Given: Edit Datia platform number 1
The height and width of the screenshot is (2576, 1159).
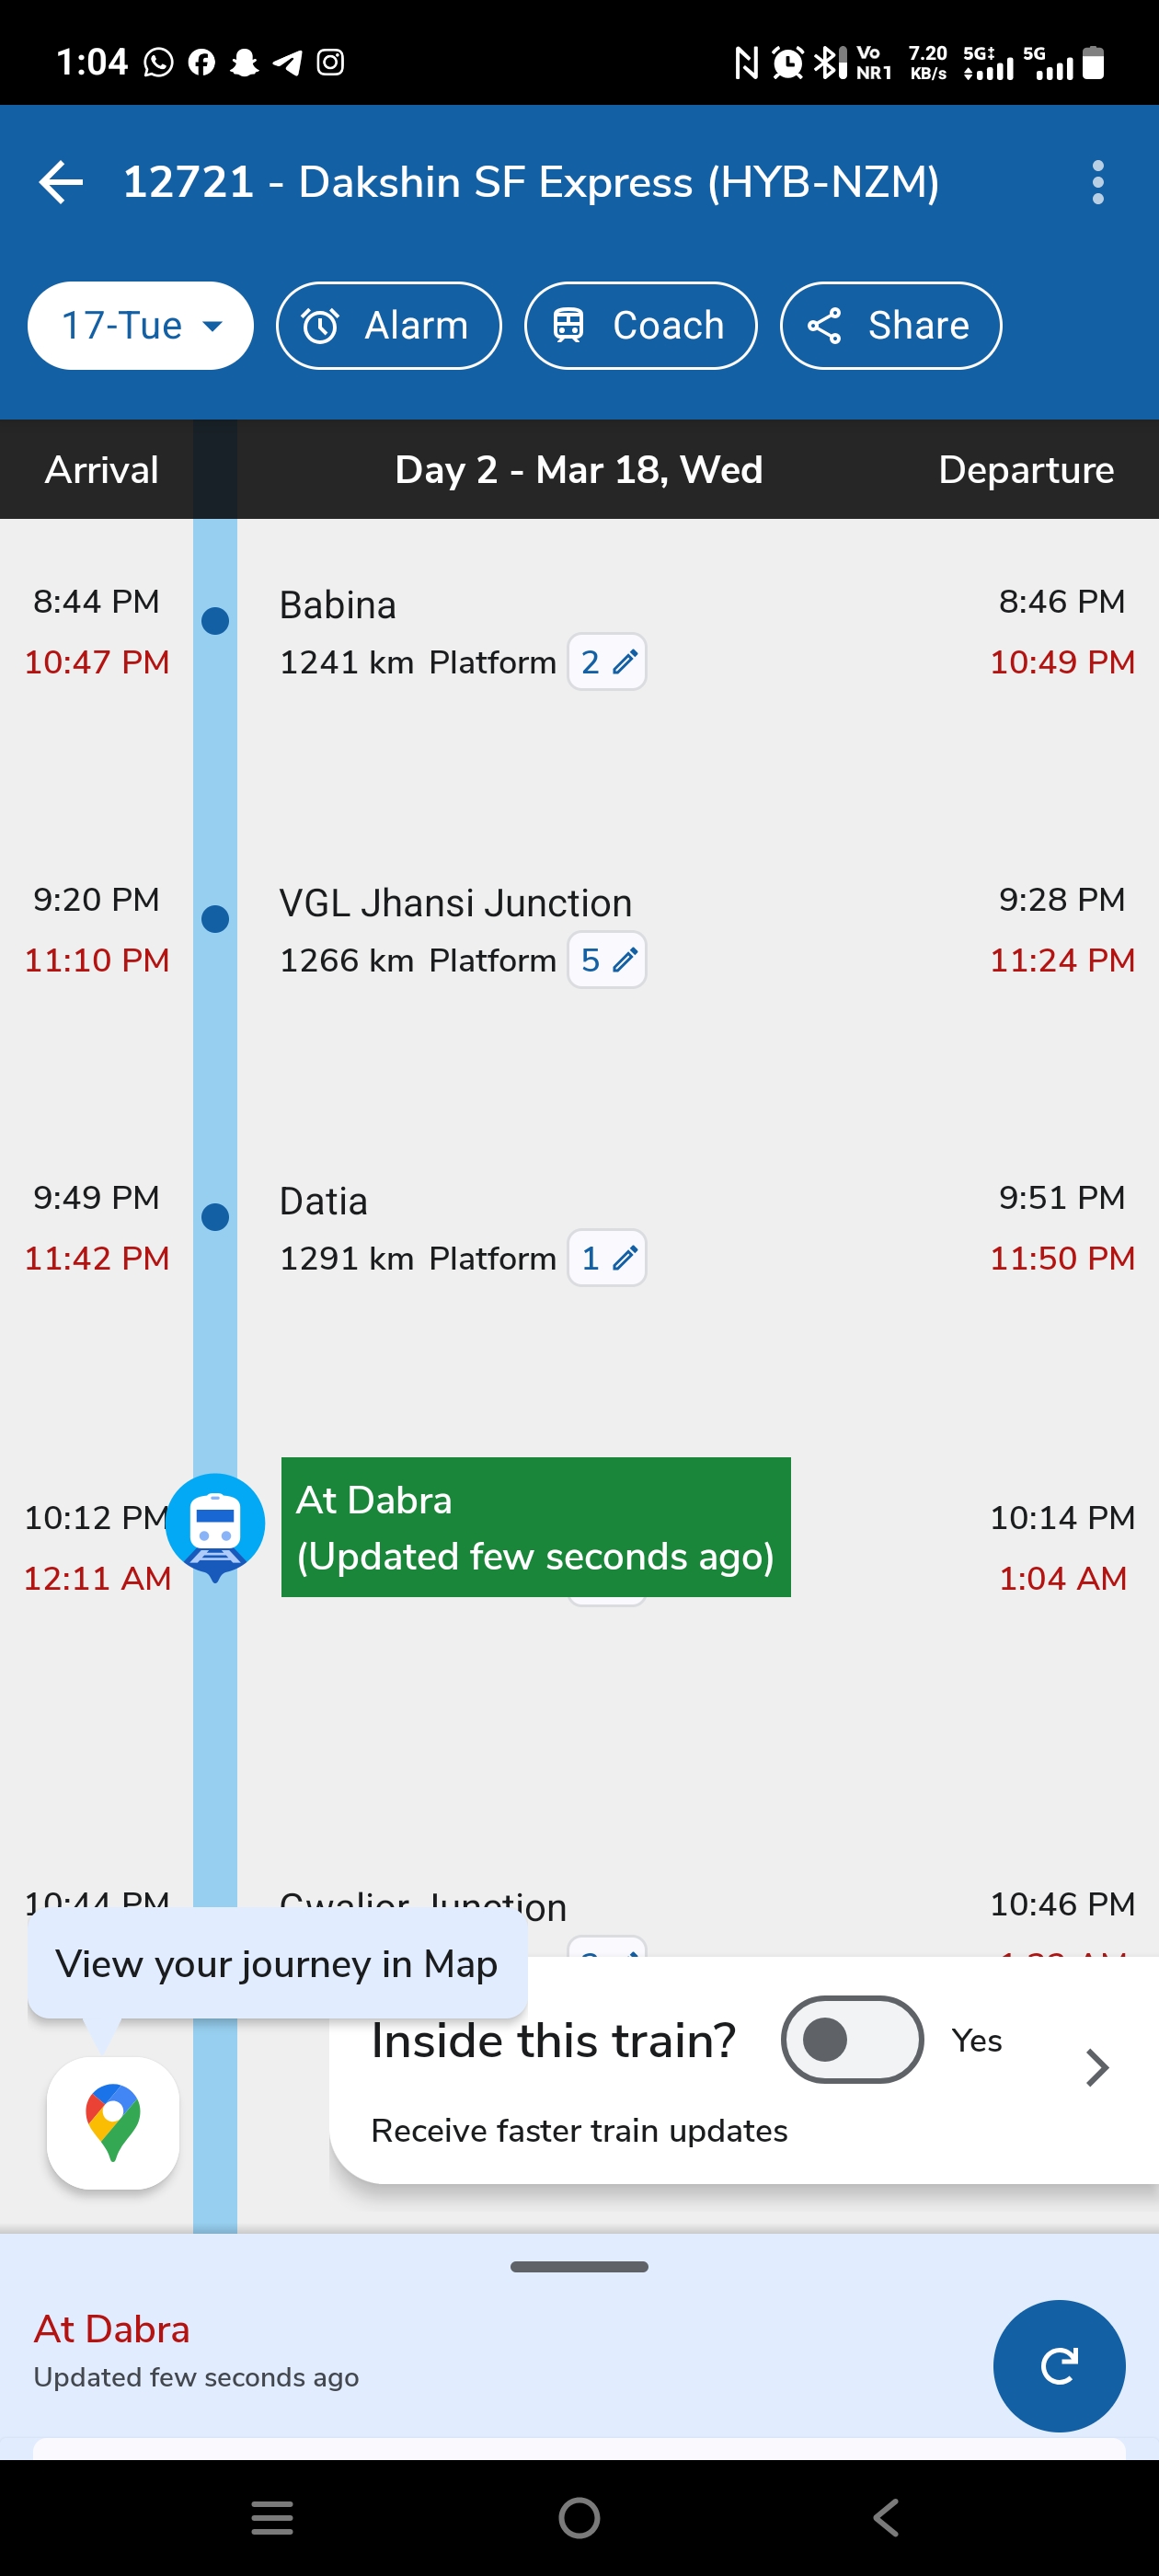Looking at the screenshot, I should [x=607, y=1258].
